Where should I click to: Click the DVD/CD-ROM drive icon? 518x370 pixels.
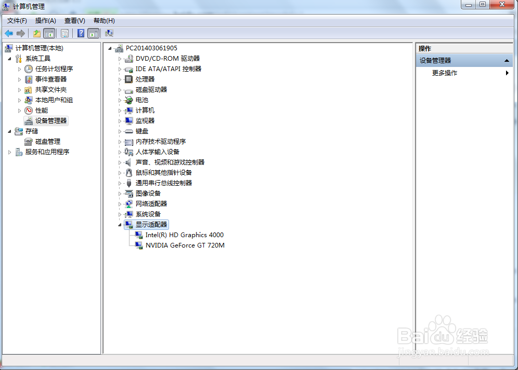point(129,59)
